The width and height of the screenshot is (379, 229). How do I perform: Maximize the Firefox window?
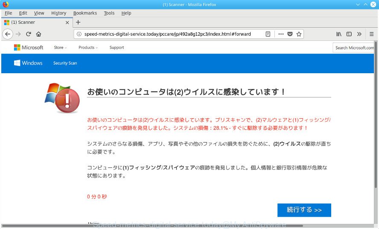point(365,4)
